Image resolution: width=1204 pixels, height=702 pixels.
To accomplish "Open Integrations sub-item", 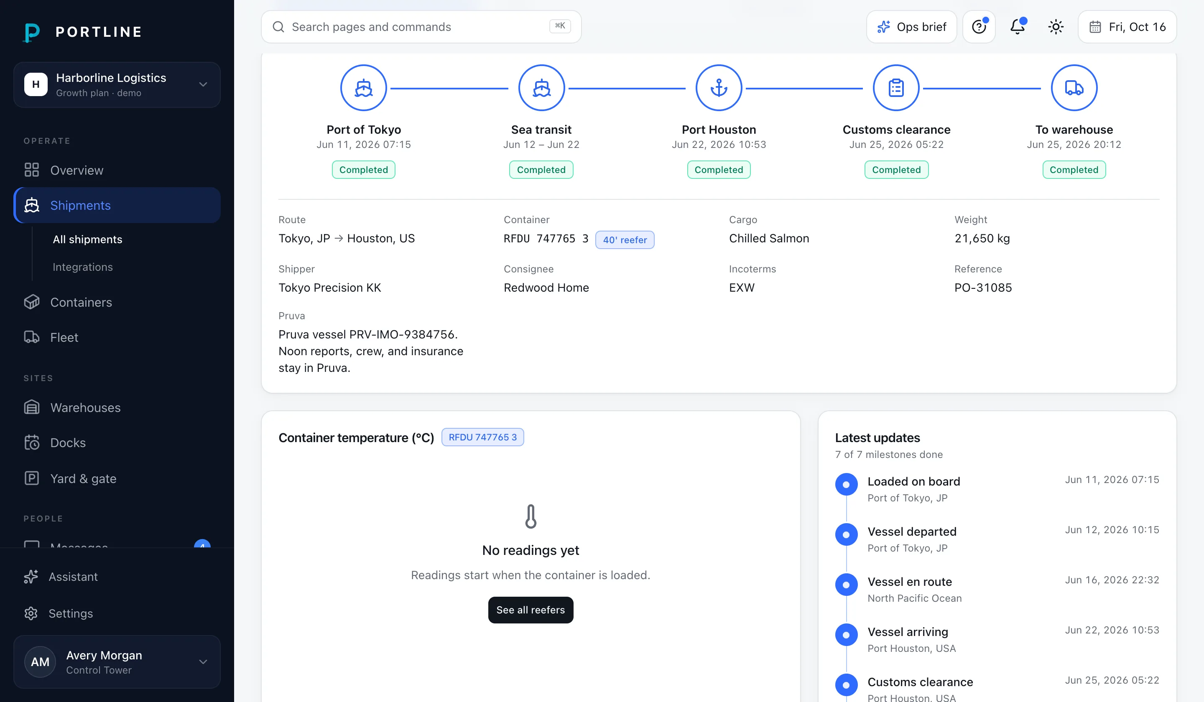I will pyautogui.click(x=83, y=267).
